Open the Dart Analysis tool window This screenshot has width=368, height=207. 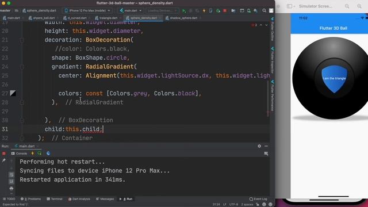tap(79, 199)
